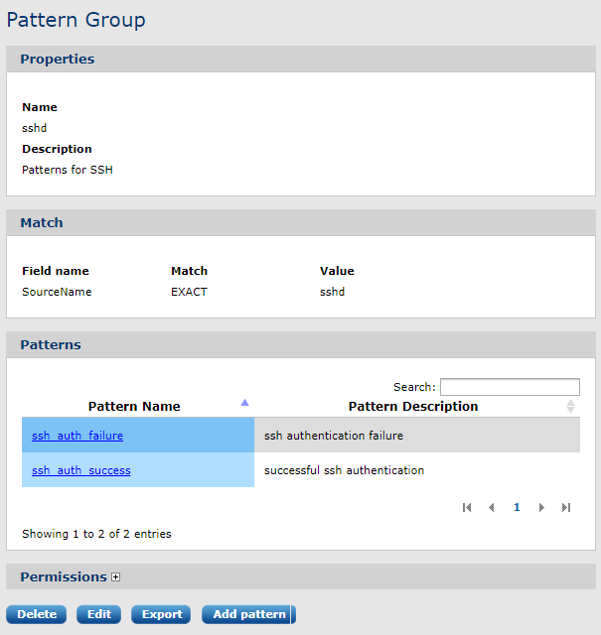Delete this pattern group
Viewport: 601px width, 635px height.
point(37,614)
